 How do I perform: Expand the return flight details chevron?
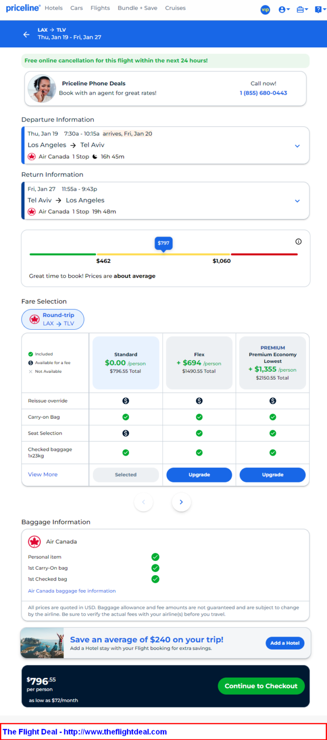click(297, 201)
